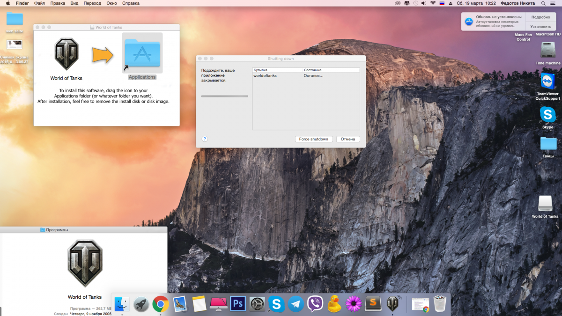Open Sublime Text from the Dock
Viewport: 562px width, 316px height.
click(x=373, y=304)
